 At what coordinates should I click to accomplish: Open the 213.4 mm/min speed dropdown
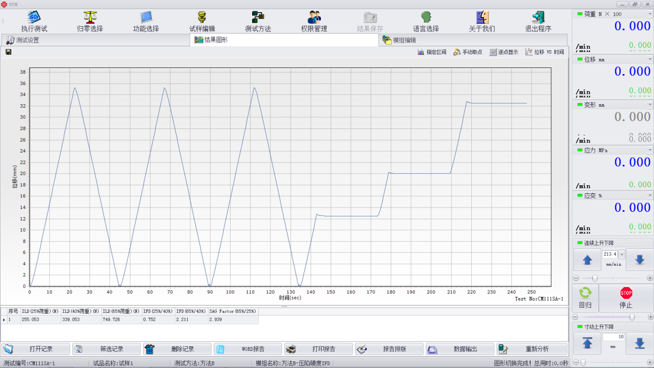[x=621, y=255]
